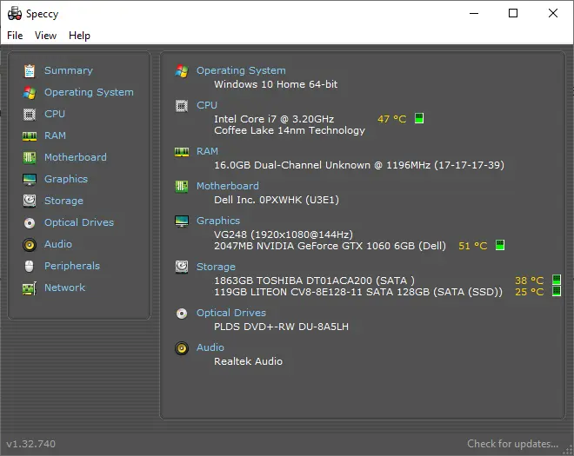This screenshot has width=574, height=456.
Task: Click the Audio speaker icon in summary panel
Action: (x=182, y=348)
